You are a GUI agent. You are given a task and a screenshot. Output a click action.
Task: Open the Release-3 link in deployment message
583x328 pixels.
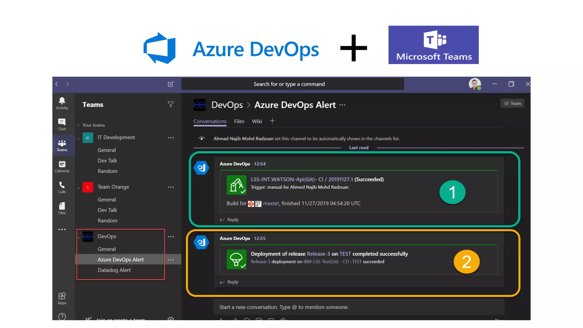click(x=318, y=254)
